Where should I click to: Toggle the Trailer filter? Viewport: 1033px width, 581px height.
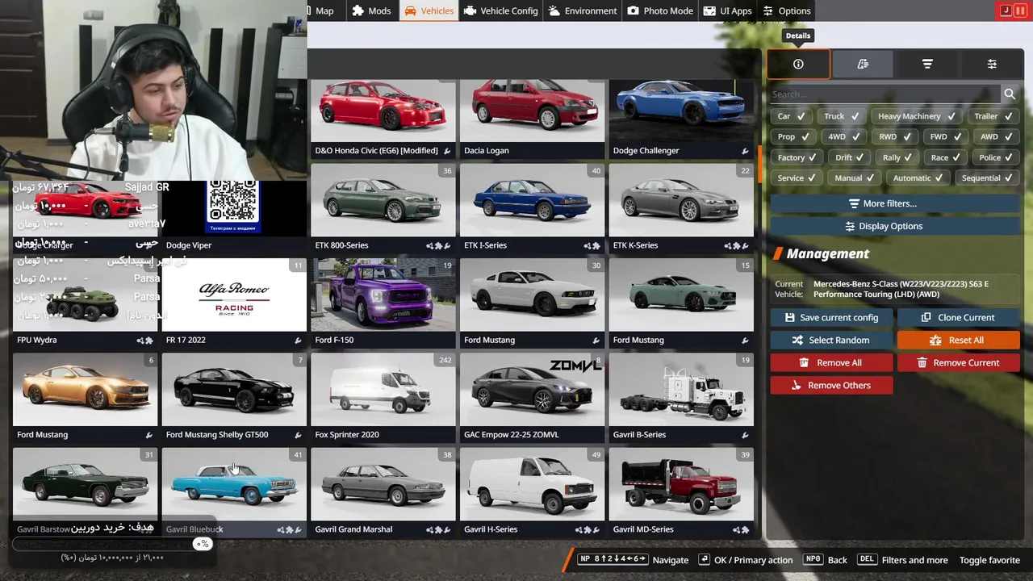[x=993, y=116]
